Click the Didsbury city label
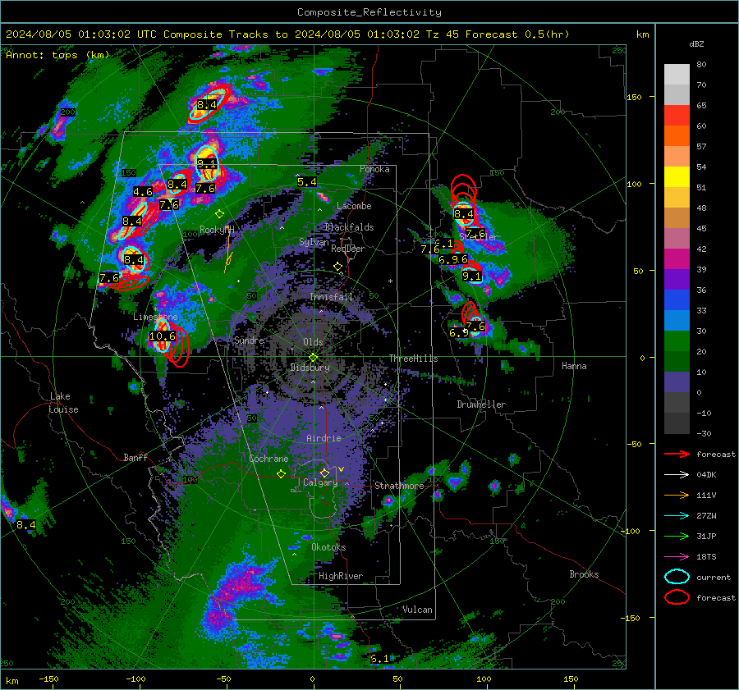The width and height of the screenshot is (739, 690). coord(310,368)
